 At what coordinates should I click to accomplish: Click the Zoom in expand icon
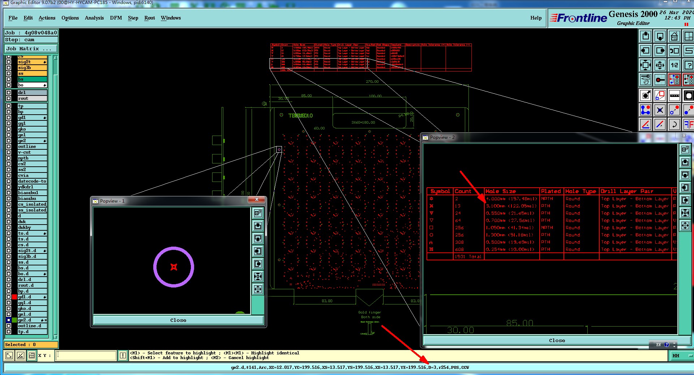click(646, 65)
